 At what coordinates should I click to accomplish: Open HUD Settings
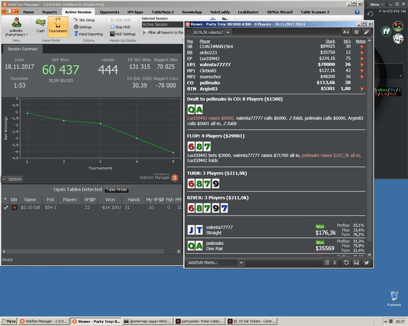pos(123,34)
